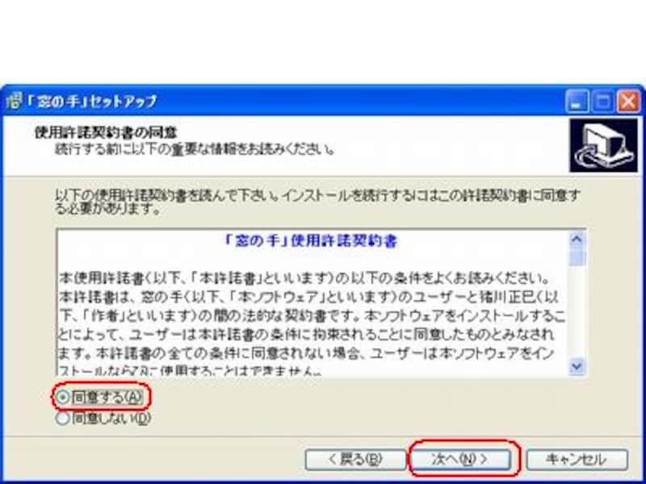Close the 「窓の手」セットアップ window
Image resolution: width=646 pixels, height=484 pixels.
(x=628, y=102)
